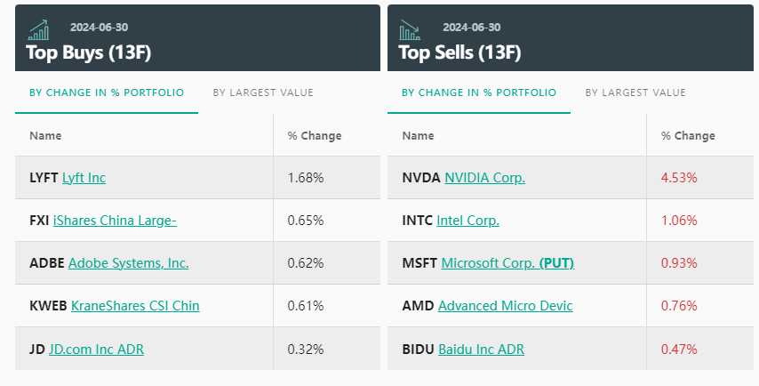Open the Baidu Inc ADR link
This screenshot has height=386, width=759.
[481, 350]
